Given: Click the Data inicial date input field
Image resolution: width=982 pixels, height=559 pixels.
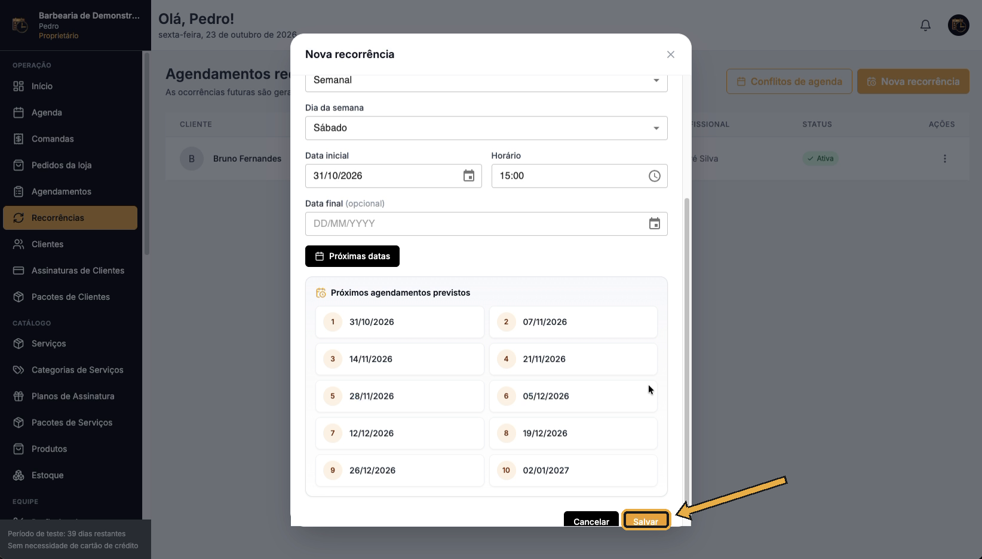Looking at the screenshot, I should pyautogui.click(x=394, y=176).
